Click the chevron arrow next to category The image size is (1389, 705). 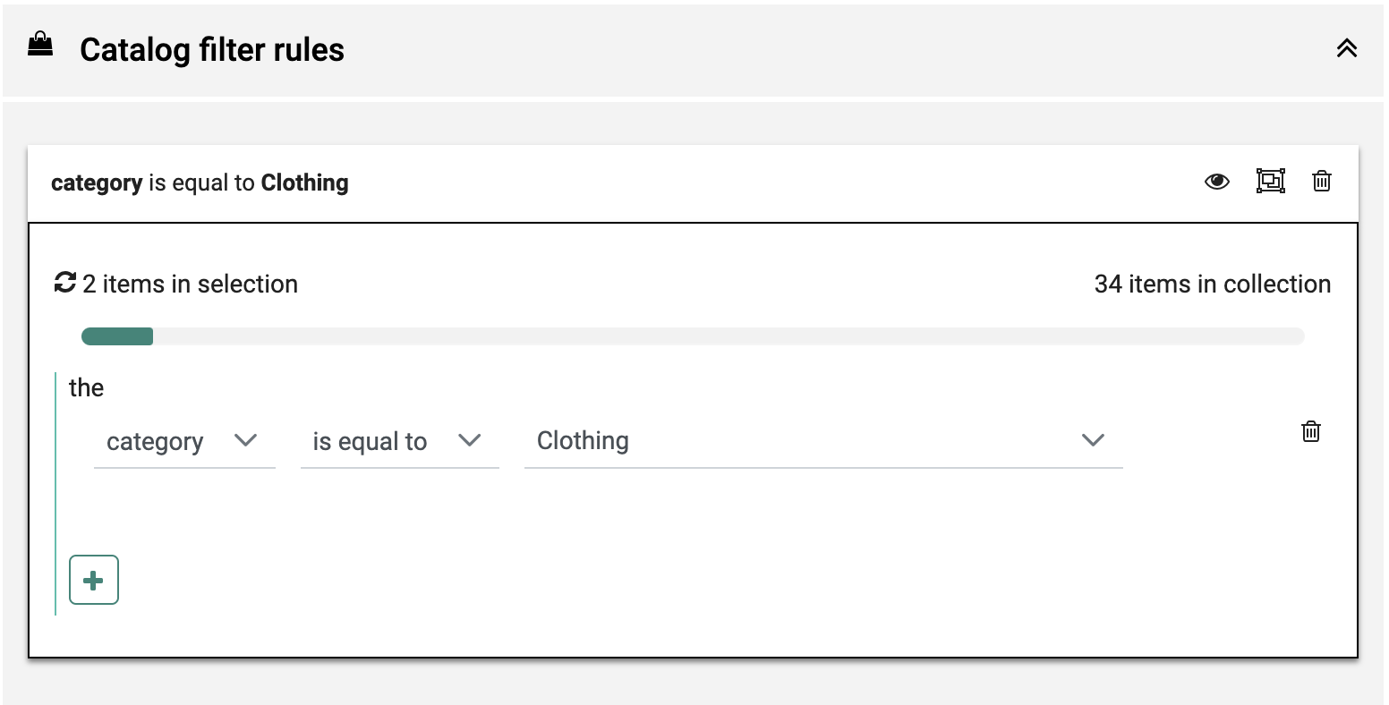(x=245, y=440)
